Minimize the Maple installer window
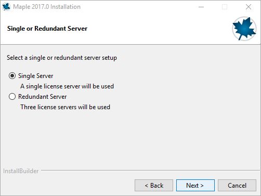The width and height of the screenshot is (261, 196). (201, 7)
